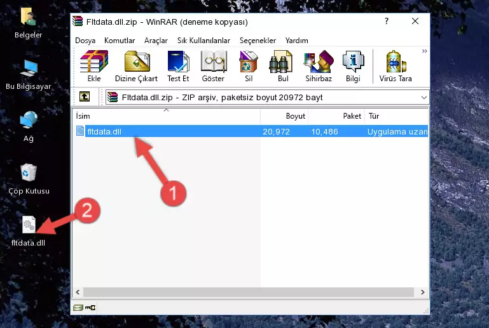Launch the Sihirbaz wizard icon
The height and width of the screenshot is (328, 489).
click(x=319, y=66)
